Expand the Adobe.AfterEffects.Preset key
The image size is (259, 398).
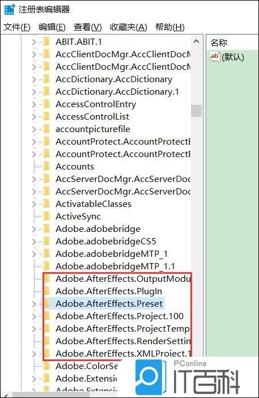(34, 304)
